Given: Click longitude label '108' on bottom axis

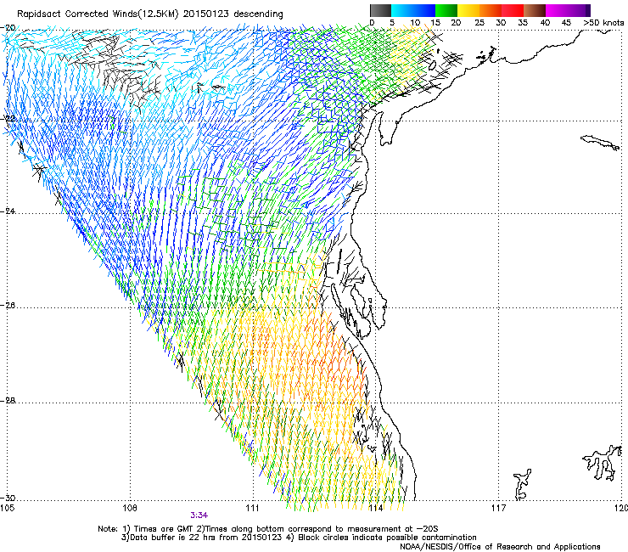Looking at the screenshot, I should [130, 509].
